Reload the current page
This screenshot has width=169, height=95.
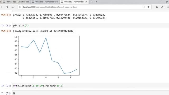tap(7, 7)
